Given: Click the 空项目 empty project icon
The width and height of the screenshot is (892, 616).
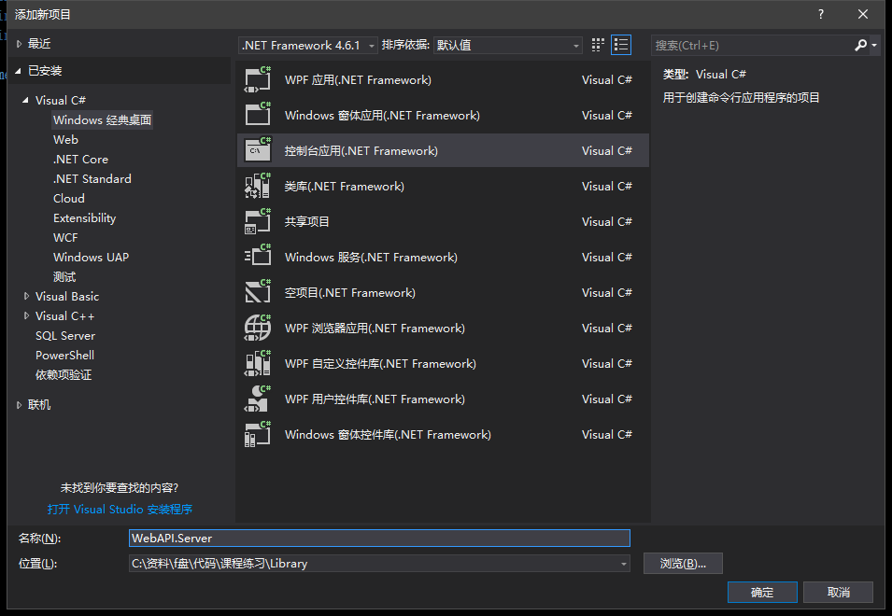Looking at the screenshot, I should (258, 293).
